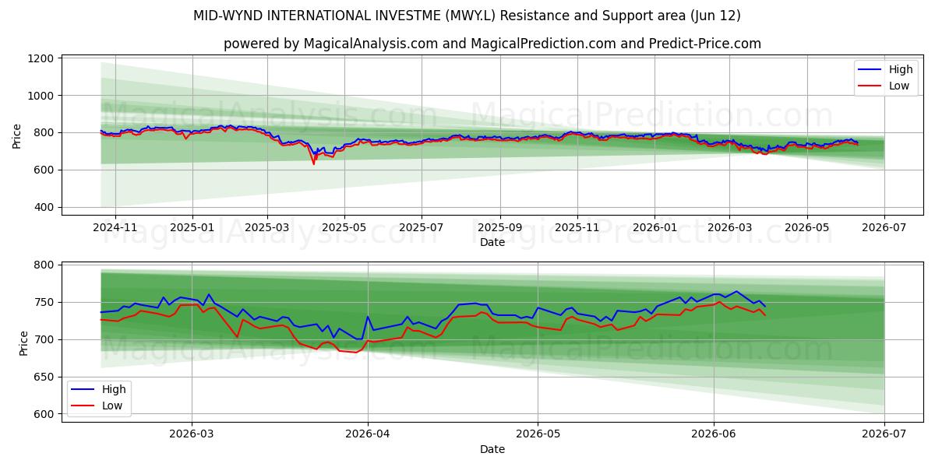Screen dimensions: 935x467
Task: Click the 2025-01 date tick label
Action: click(192, 227)
